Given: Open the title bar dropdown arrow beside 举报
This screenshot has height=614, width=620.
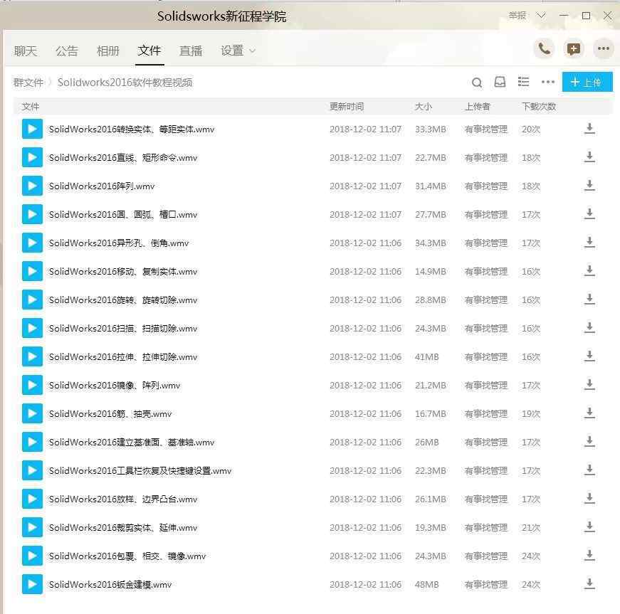Looking at the screenshot, I should pyautogui.click(x=541, y=16).
